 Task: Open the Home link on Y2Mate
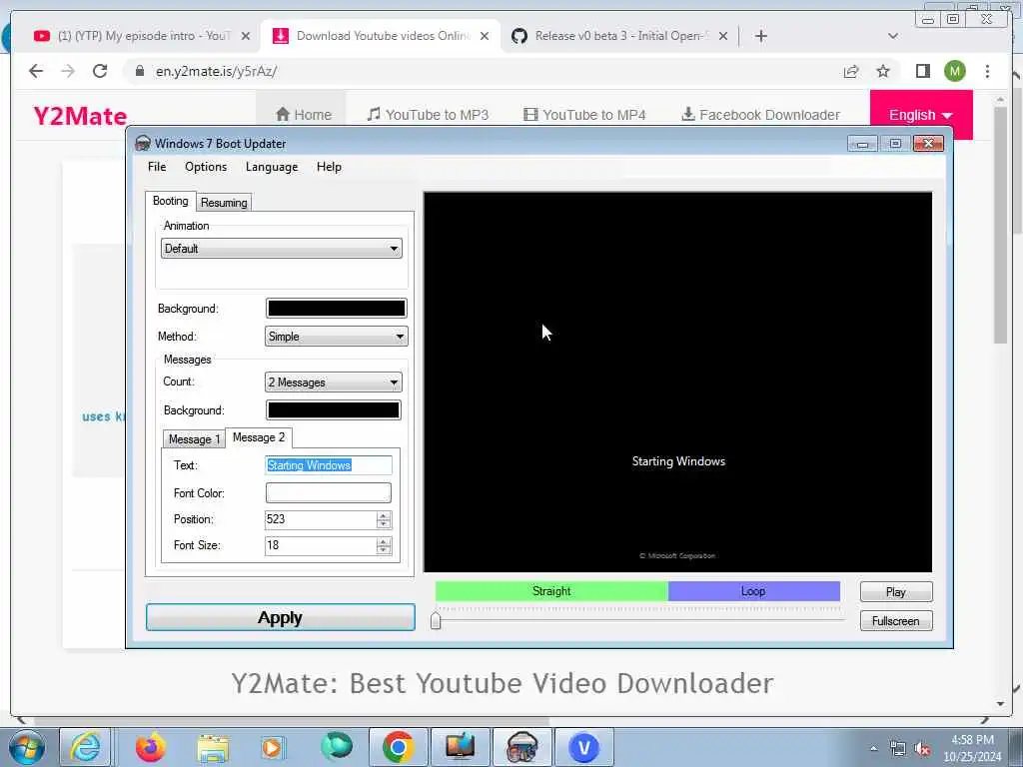tap(304, 115)
